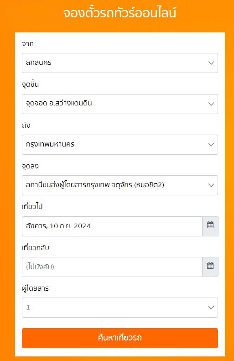Click the ผู้โดยสาร field label
Viewport: 234px width, 361px height.
tap(35, 288)
